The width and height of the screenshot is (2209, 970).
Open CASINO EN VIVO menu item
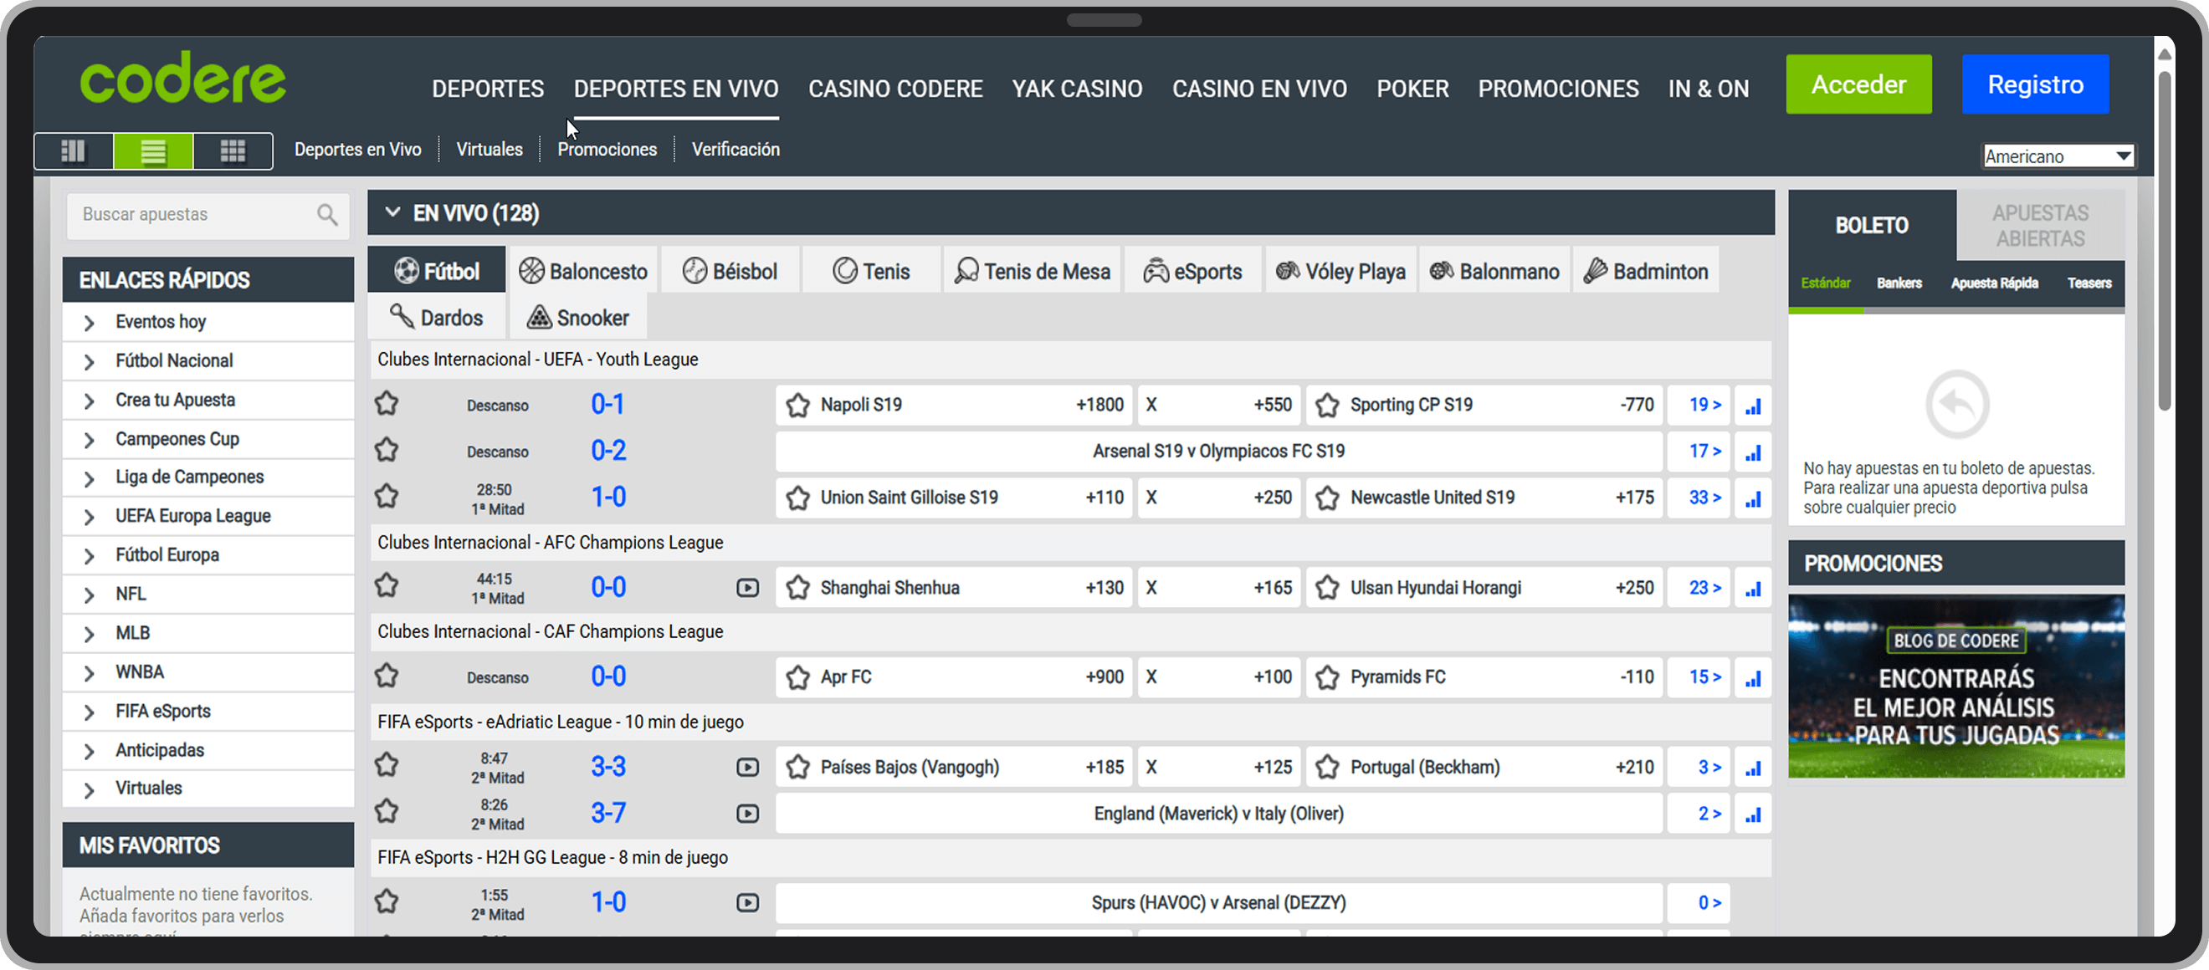pos(1258,89)
